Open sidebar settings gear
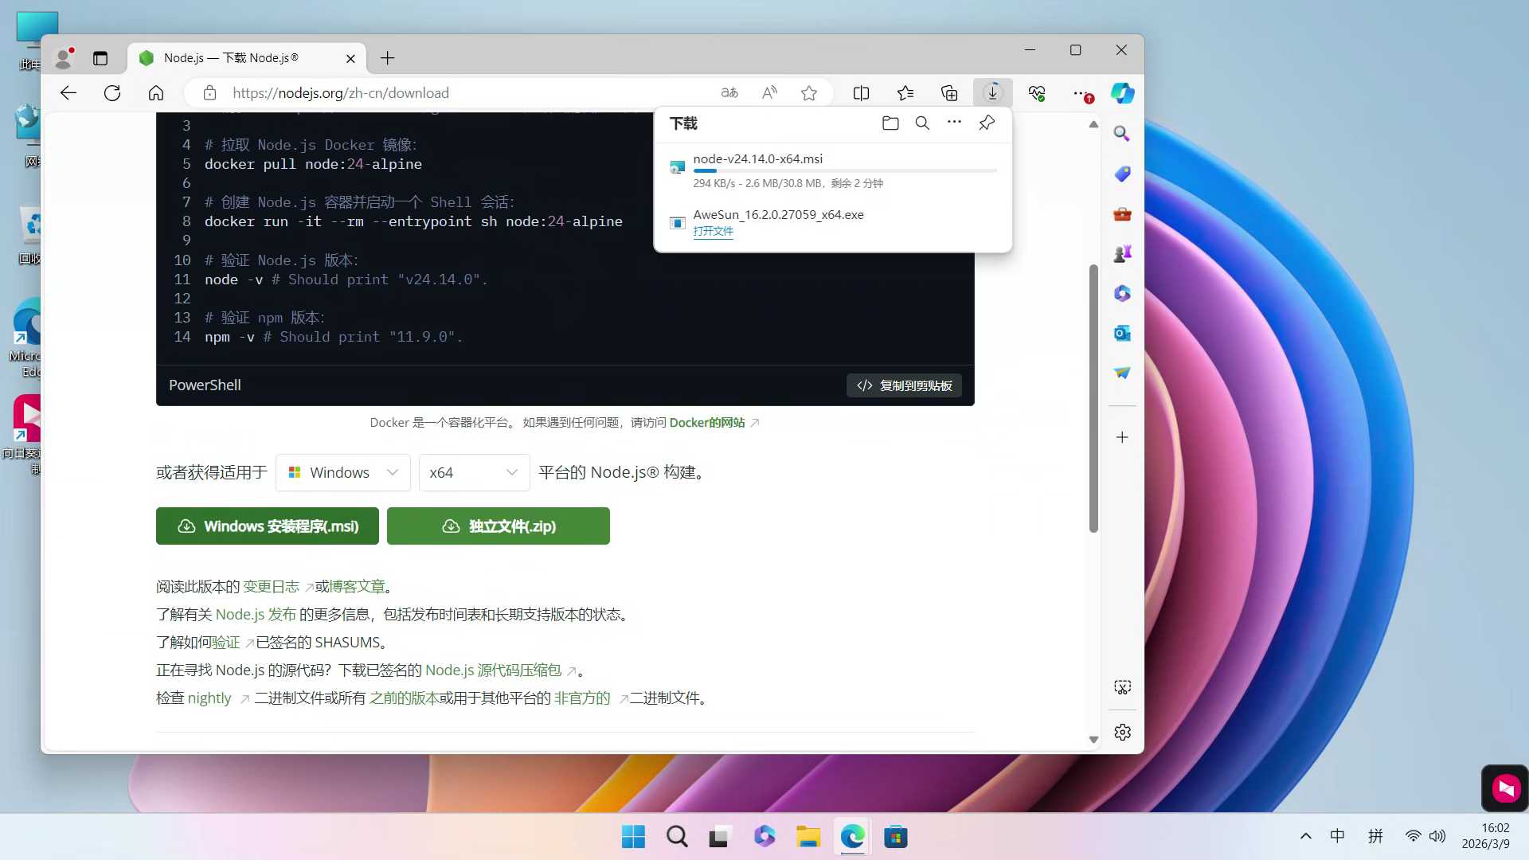 coord(1123,733)
